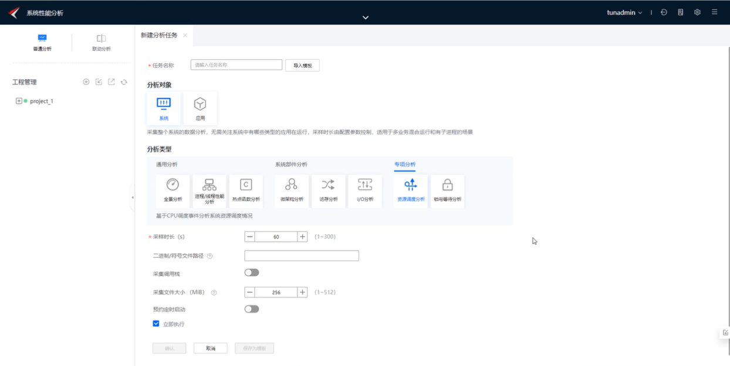The height and width of the screenshot is (366, 730).
Task: Select 系统 as analysis object
Action: point(164,108)
